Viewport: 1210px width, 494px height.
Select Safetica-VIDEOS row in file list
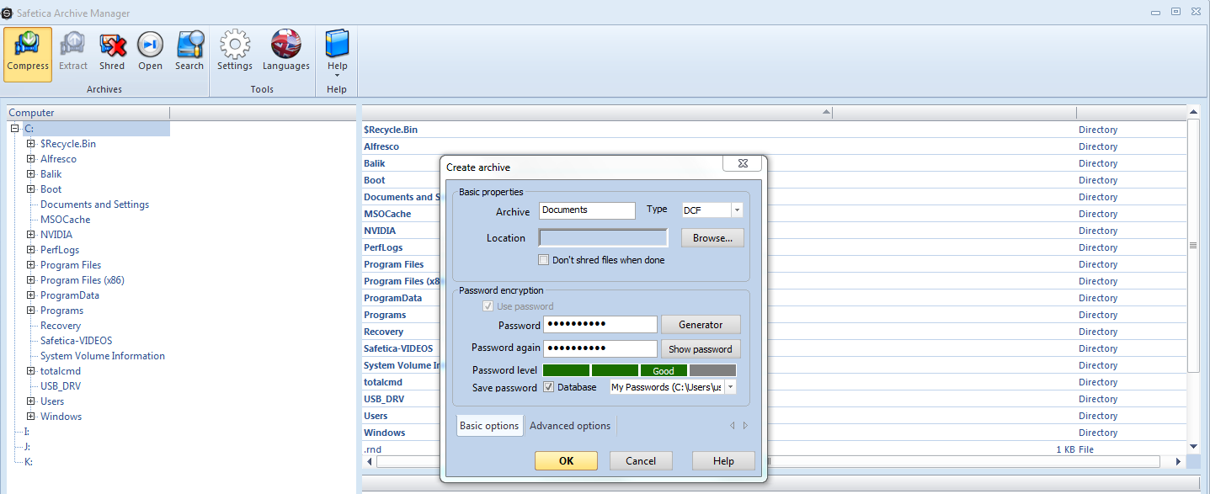(774, 348)
